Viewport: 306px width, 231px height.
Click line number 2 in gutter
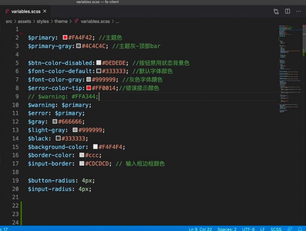[x=17, y=37]
